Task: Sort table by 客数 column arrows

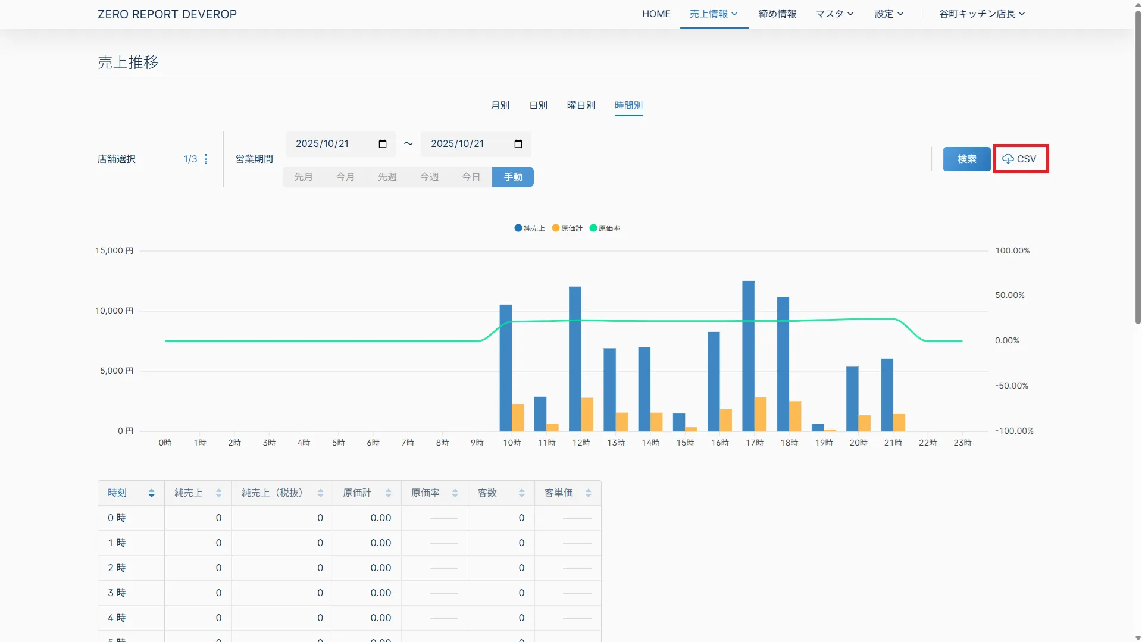Action: (521, 493)
